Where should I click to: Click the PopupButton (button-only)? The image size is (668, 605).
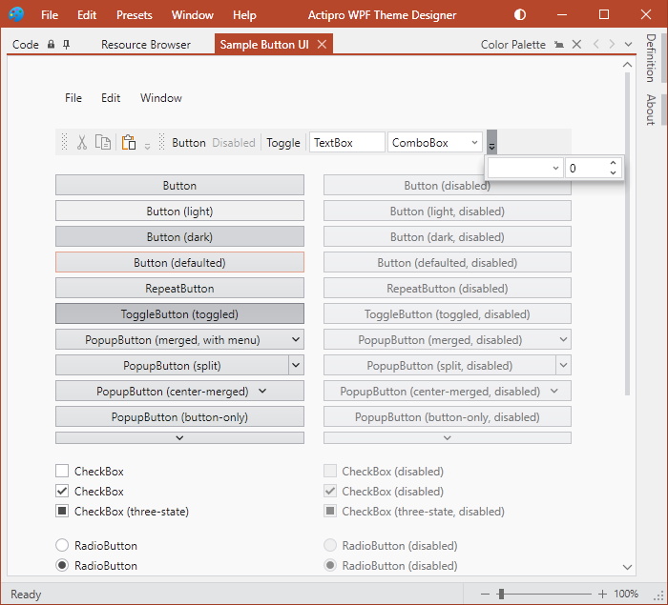[x=179, y=416]
